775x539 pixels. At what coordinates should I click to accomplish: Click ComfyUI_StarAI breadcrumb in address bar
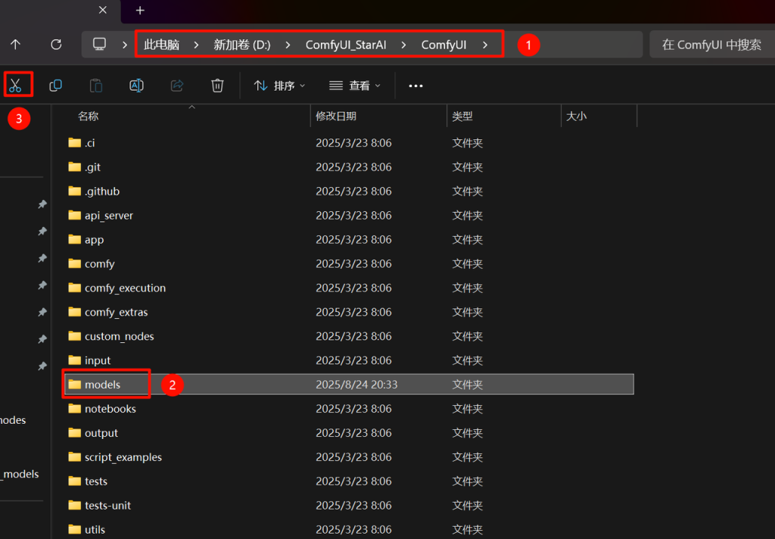pos(346,45)
